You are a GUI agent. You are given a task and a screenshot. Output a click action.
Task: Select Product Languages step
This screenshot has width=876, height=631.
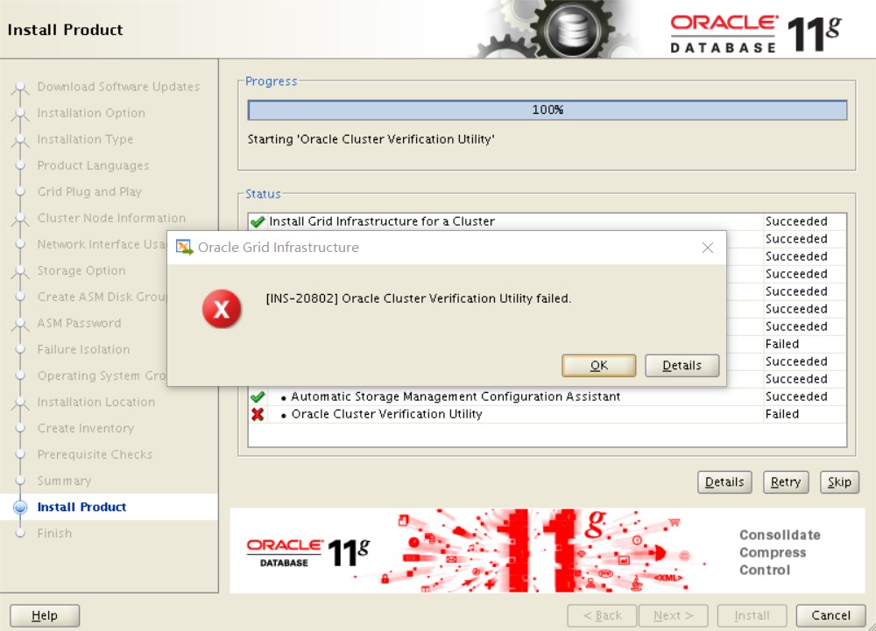(x=94, y=165)
